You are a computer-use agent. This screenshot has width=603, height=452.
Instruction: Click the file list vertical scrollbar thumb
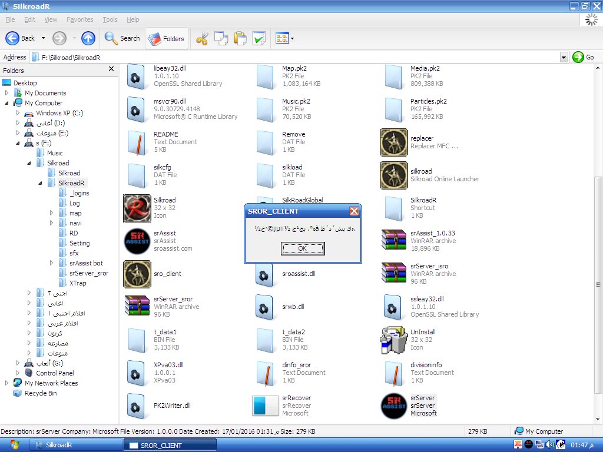coord(598,285)
